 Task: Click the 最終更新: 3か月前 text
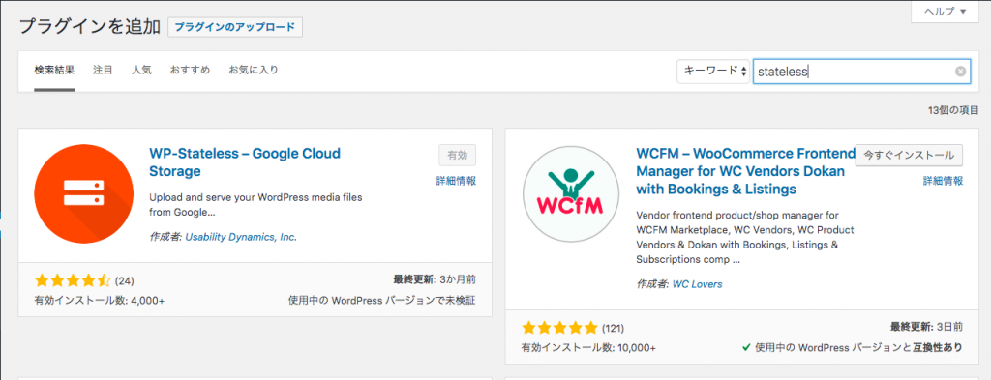tap(435, 278)
